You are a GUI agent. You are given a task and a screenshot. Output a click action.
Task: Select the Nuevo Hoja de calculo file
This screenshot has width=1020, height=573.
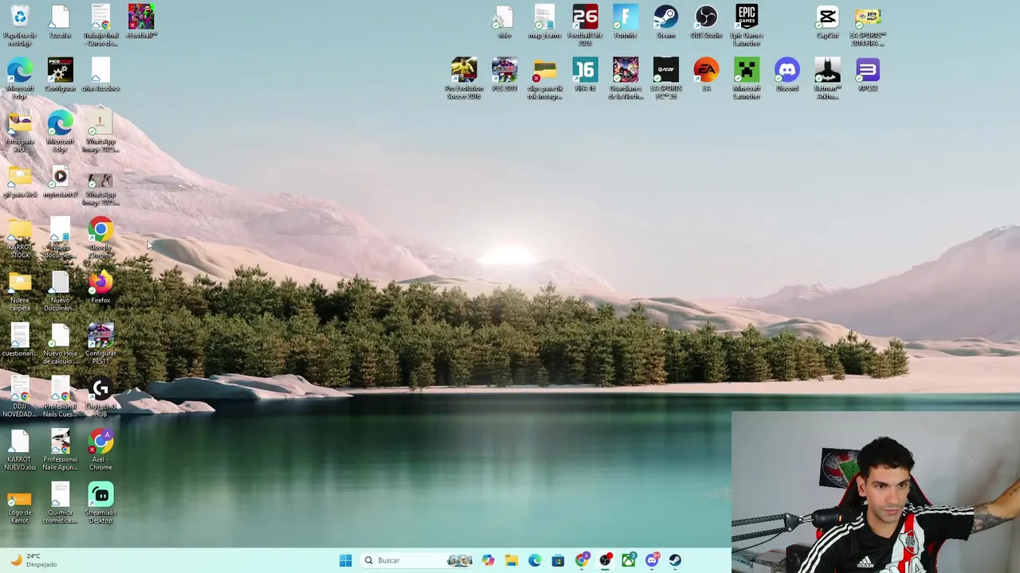(x=61, y=344)
